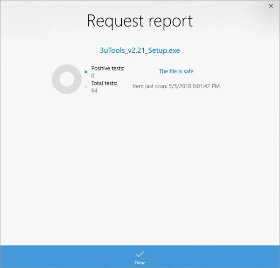Click the blue Positive tests legend square
This screenshot has width=280, height=268.
[x=86, y=71]
